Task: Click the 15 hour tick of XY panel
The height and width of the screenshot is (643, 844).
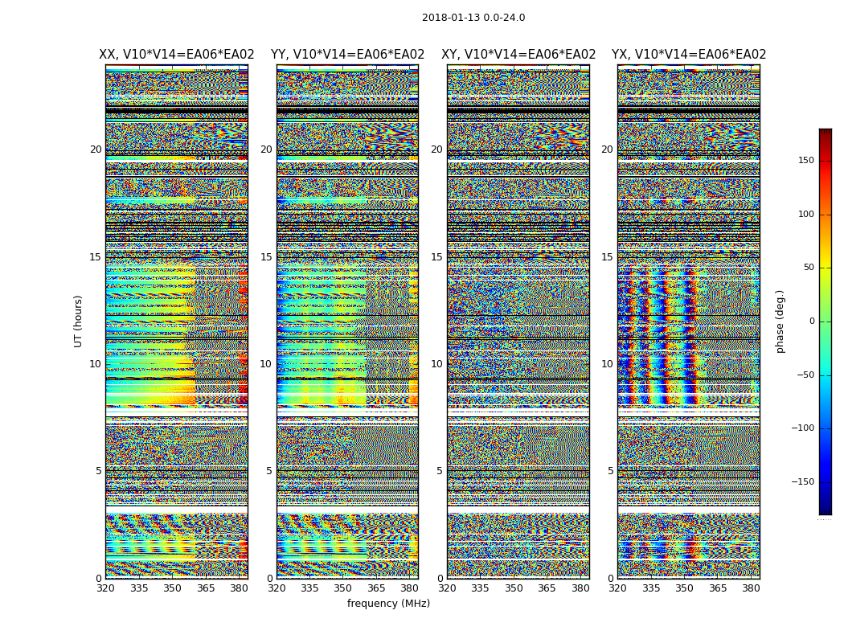Action: tap(437, 256)
